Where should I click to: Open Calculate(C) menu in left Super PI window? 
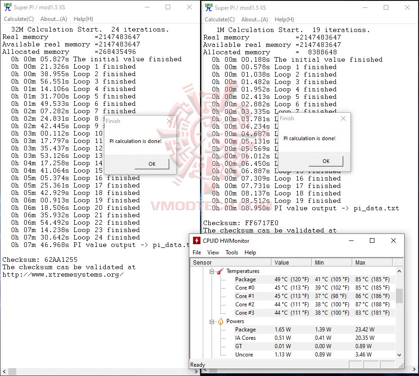click(19, 19)
